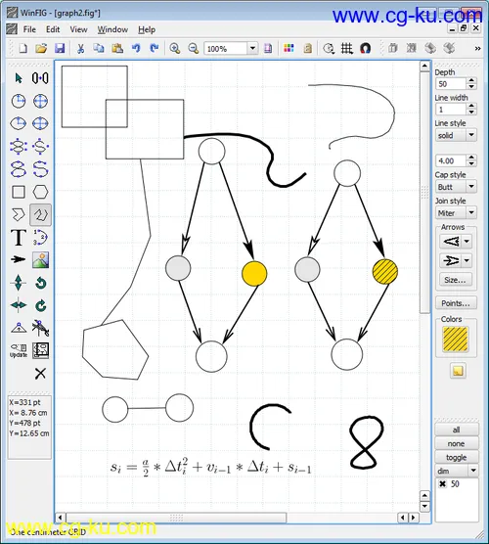Zoom in with magnifier plus

(x=174, y=48)
